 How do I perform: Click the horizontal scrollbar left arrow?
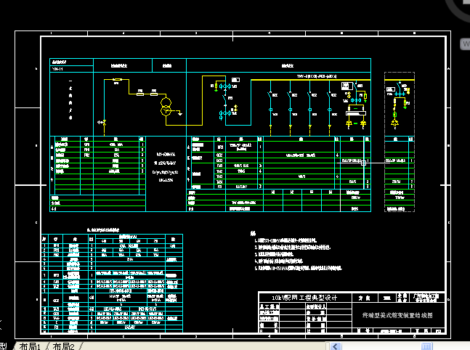[x=335, y=346]
